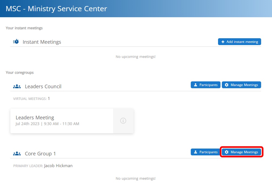Click the Instant Meetings section heading
Viewport: 272px width, 189px height.
[42, 42]
